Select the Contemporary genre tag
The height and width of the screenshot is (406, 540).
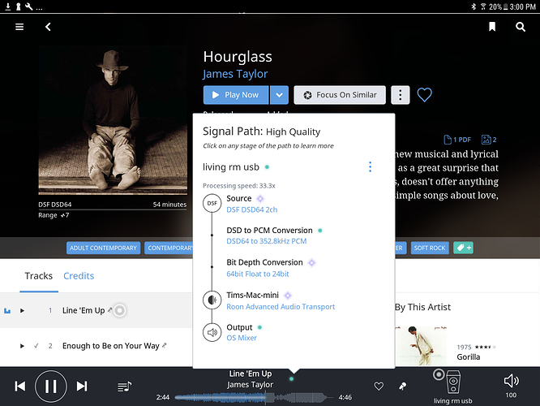(x=169, y=248)
